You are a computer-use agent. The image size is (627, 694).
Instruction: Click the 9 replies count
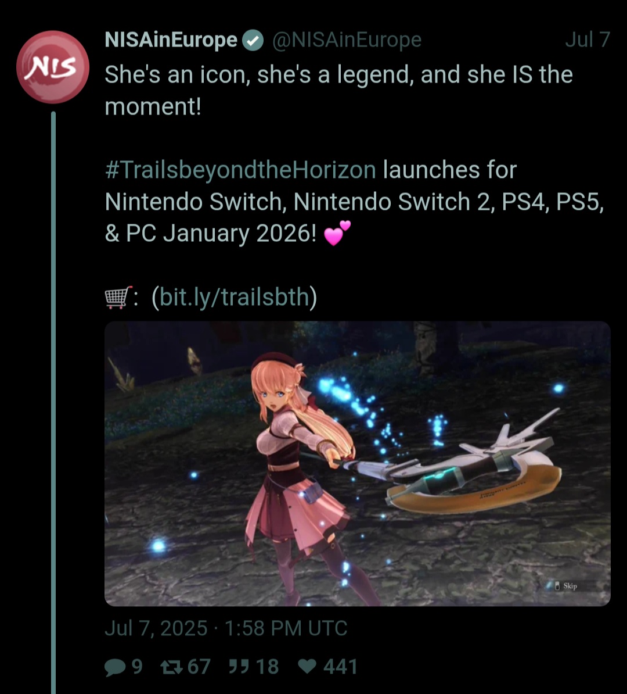click(x=137, y=667)
